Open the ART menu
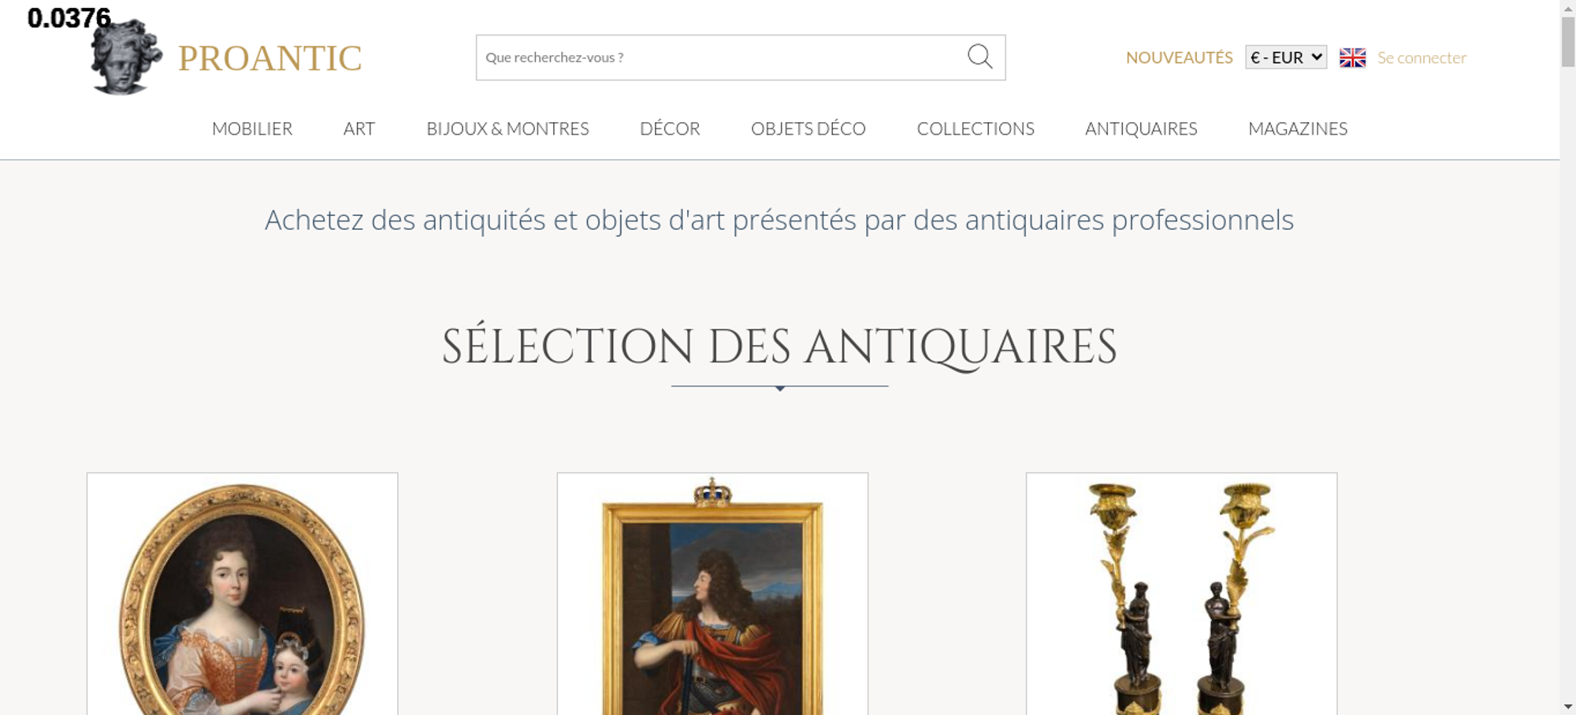 [x=359, y=128]
